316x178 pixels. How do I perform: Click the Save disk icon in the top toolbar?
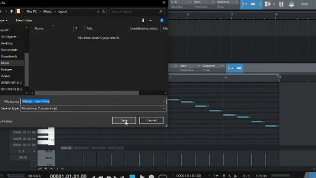coord(281,4)
